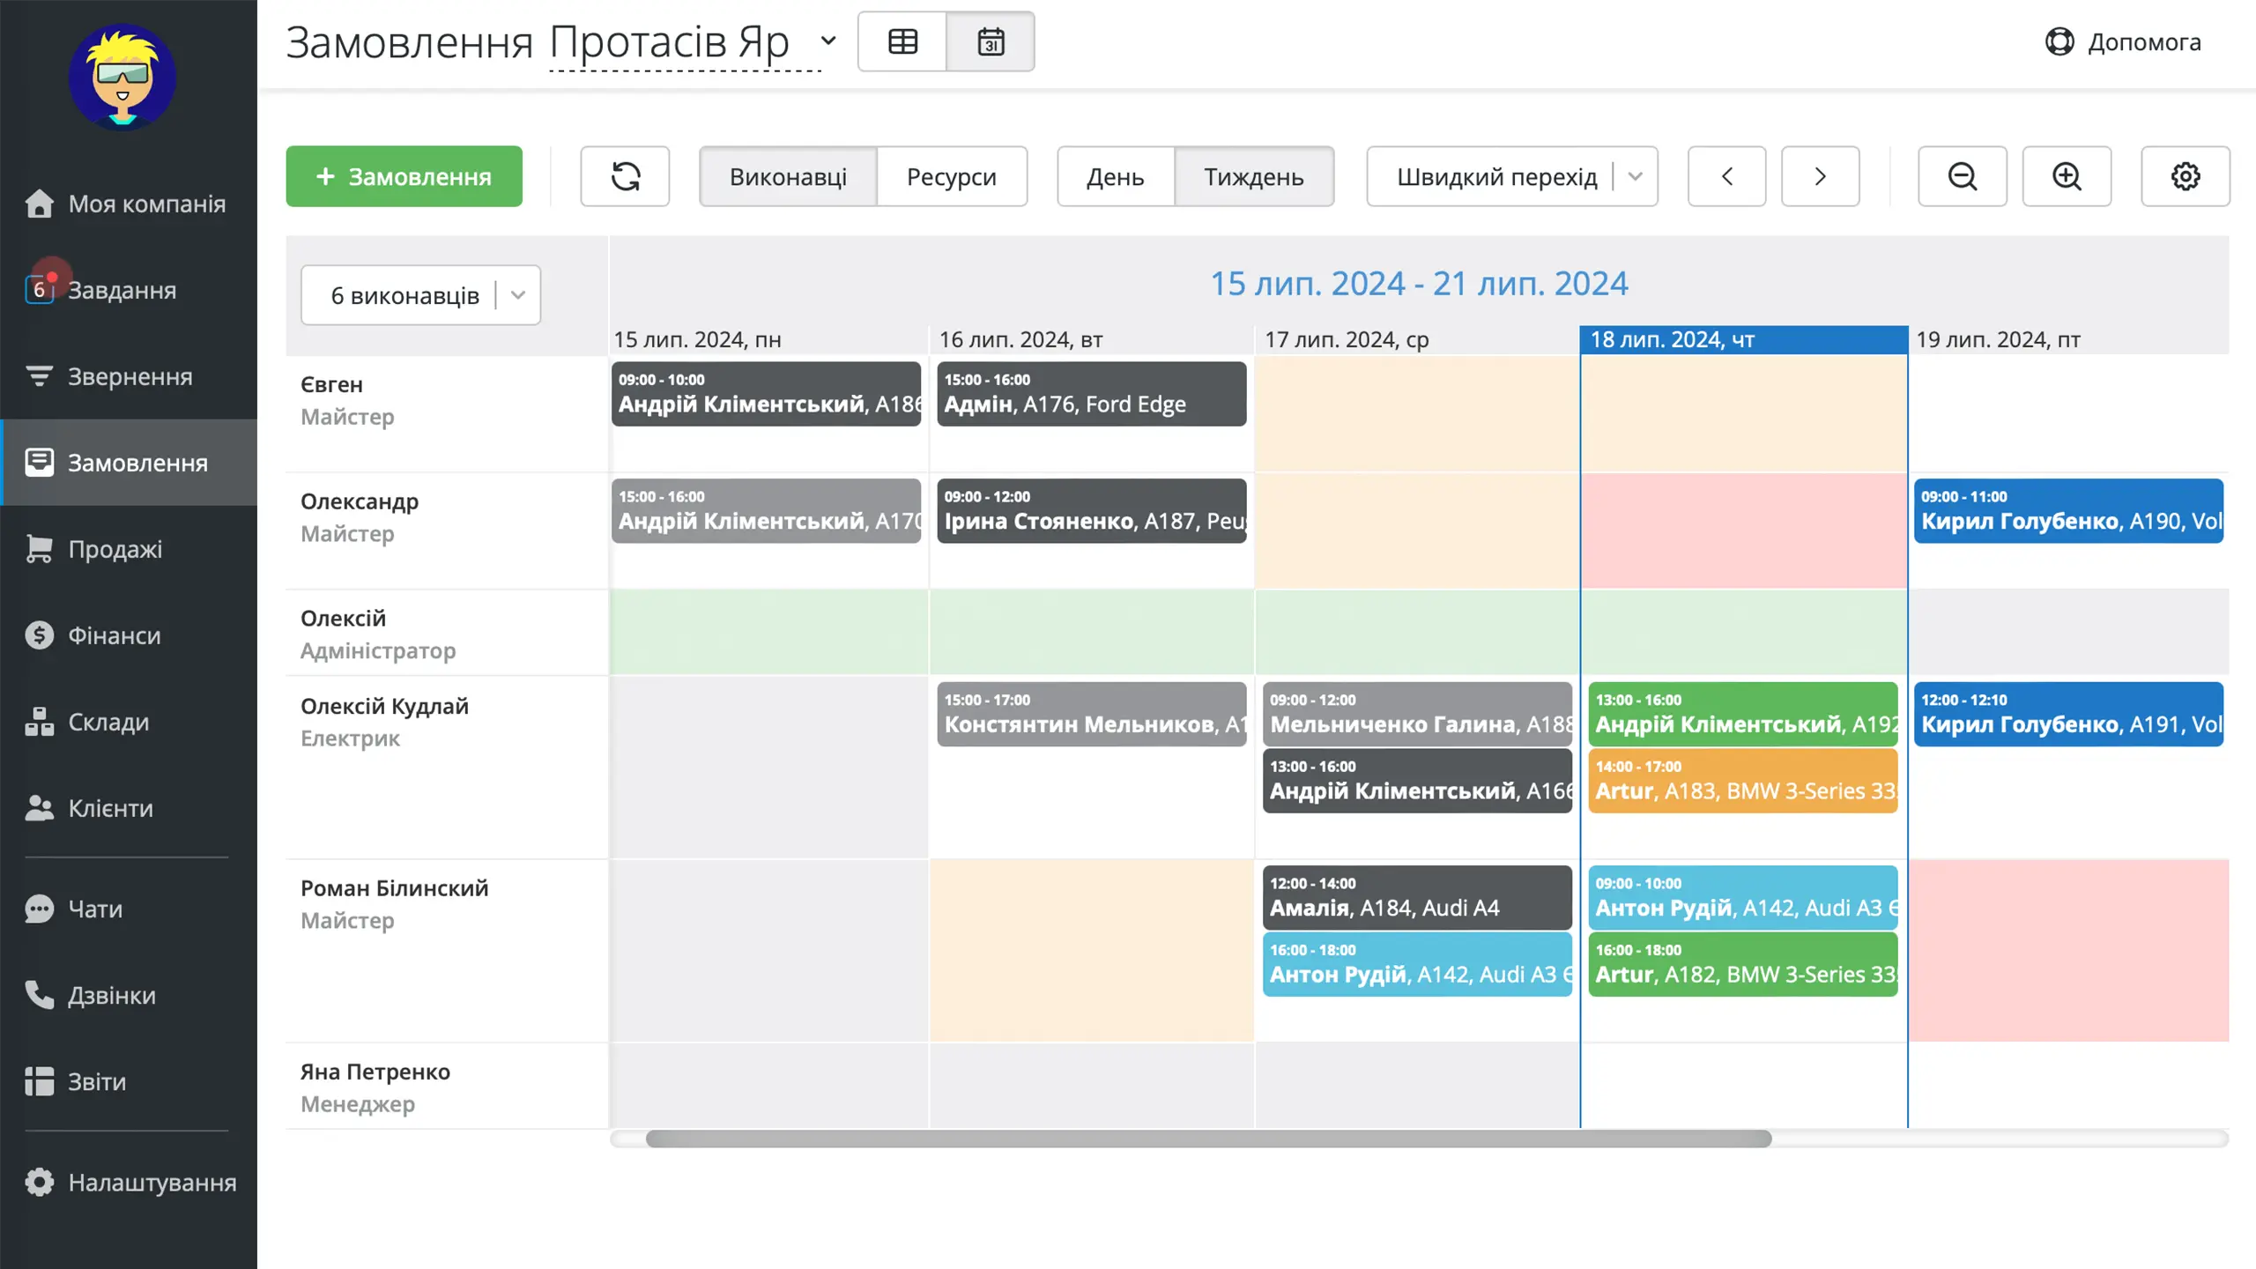2256x1269 pixels.
Task: Open Склади warehouse icon
Action: tap(39, 722)
